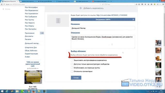Open 'Корректирующее' sidebar link

pyautogui.click(x=31, y=54)
